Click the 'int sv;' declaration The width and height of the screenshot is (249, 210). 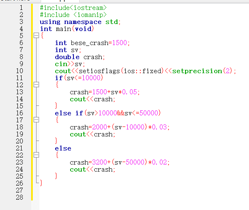coord(68,50)
